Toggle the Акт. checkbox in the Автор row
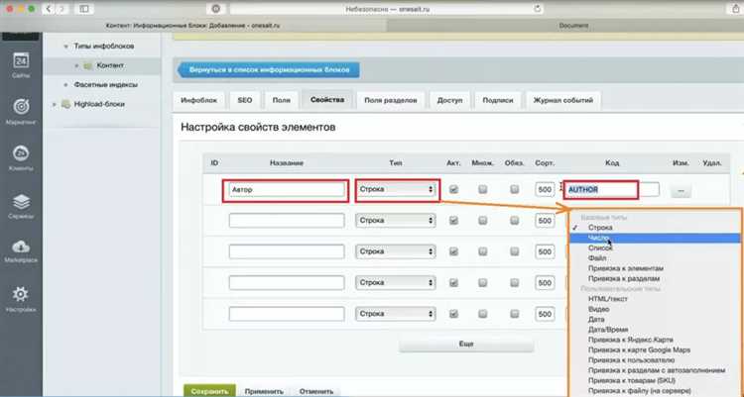 click(453, 189)
